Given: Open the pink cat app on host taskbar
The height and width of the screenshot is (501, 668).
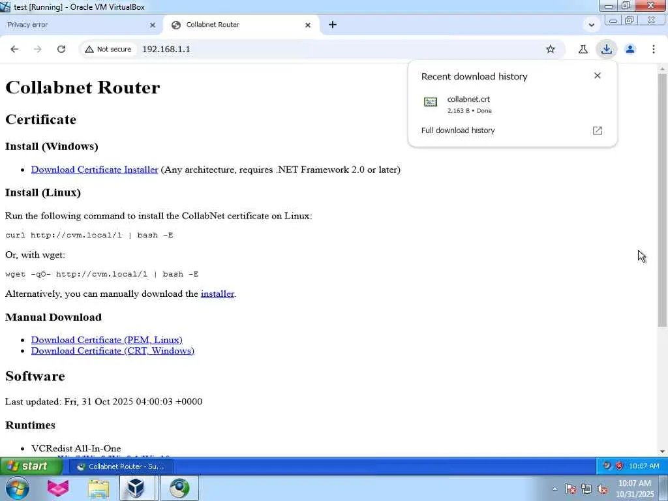Looking at the screenshot, I should [x=58, y=488].
